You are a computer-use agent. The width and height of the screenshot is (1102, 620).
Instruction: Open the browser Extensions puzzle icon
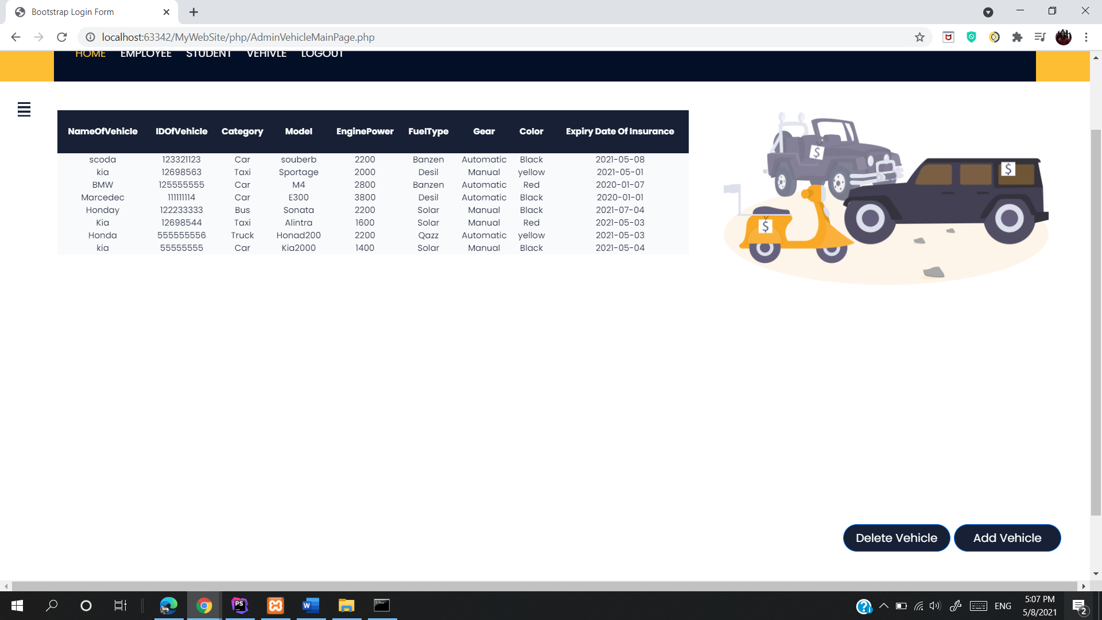click(x=1018, y=37)
